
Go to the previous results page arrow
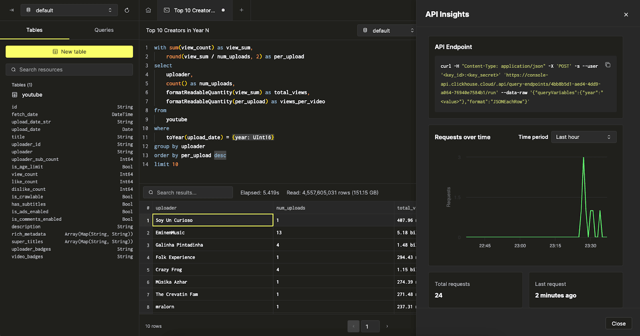point(353,326)
